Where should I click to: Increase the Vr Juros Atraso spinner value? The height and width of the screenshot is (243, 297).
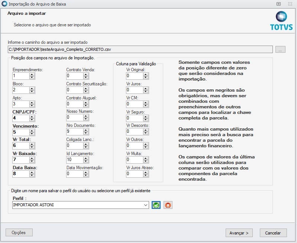tap(146, 172)
